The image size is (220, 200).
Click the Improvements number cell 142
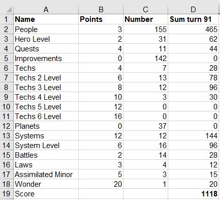coord(145,59)
